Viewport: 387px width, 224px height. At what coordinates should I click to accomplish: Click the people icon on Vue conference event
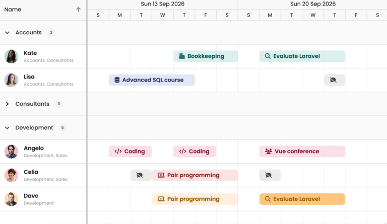click(268, 152)
